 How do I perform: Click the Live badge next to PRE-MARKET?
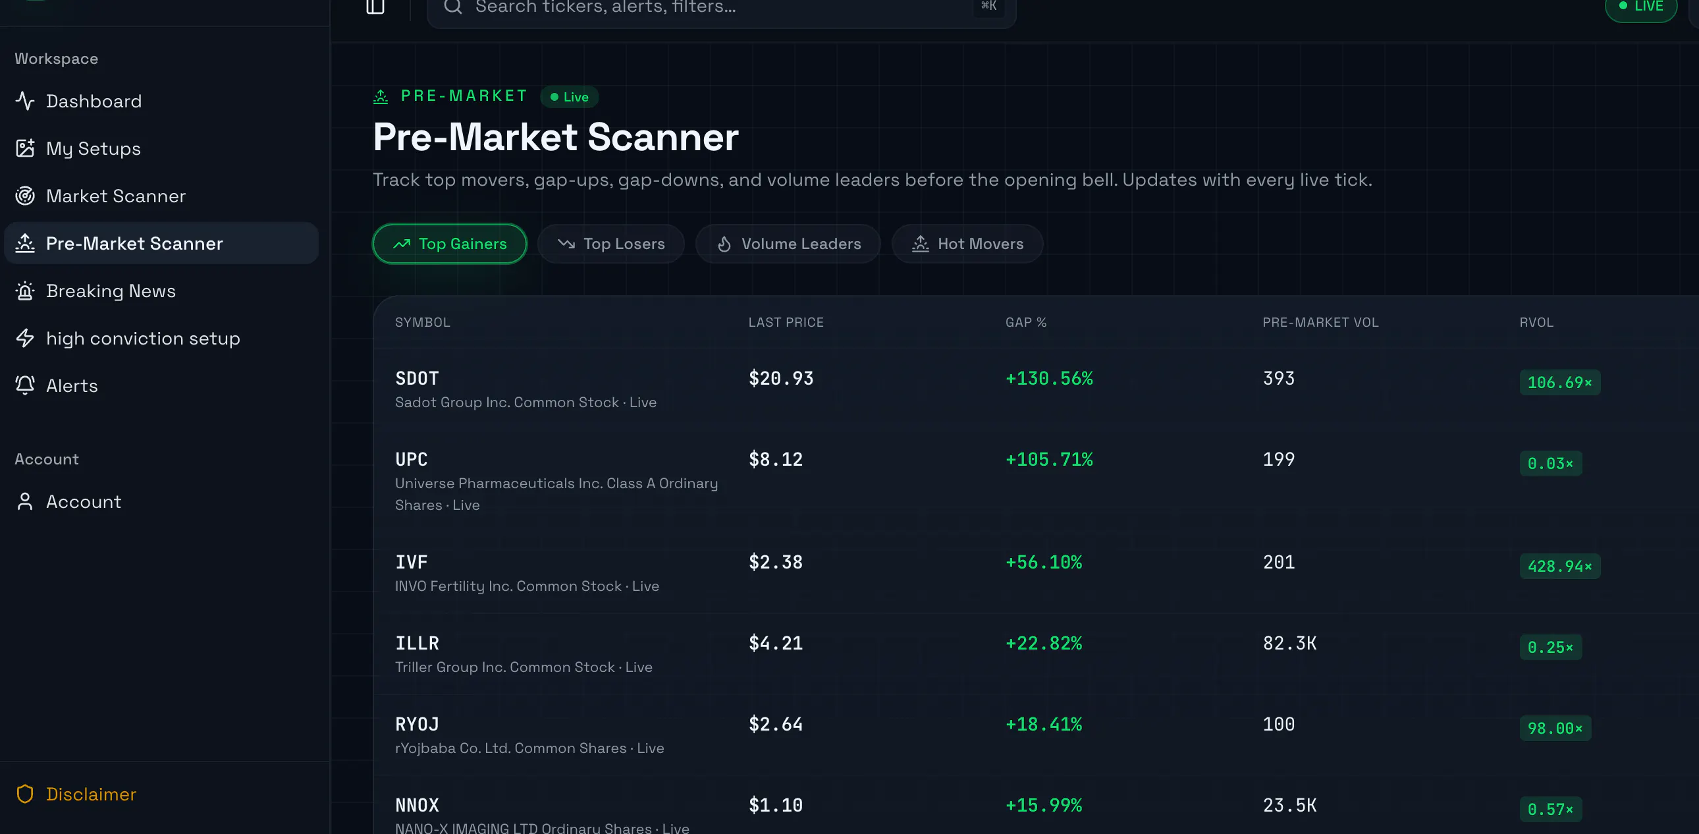[569, 97]
